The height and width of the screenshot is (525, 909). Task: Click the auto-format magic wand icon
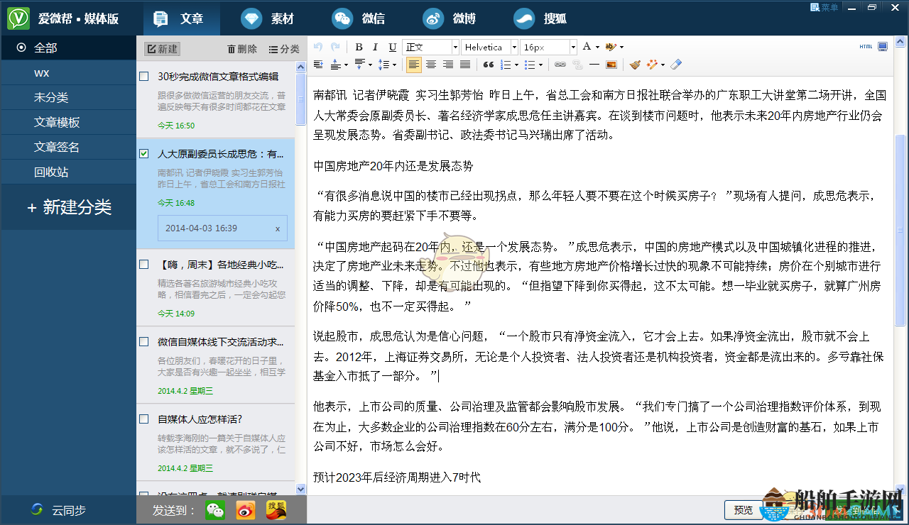pyautogui.click(x=652, y=65)
